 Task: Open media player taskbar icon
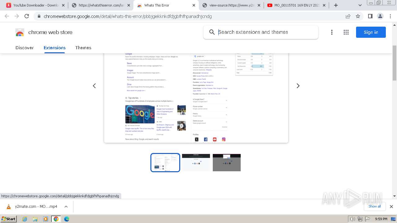[46, 219]
